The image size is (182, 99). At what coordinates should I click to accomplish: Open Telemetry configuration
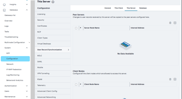tap(52, 85)
